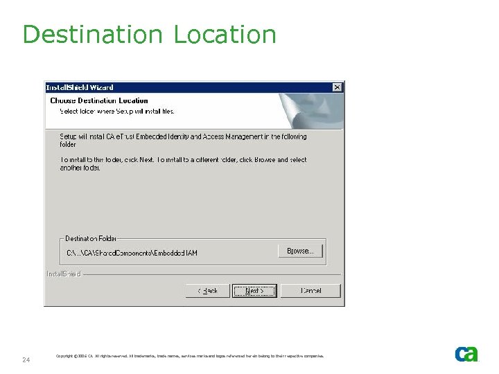Cancel the InstallShield Wizard setup
499x374 pixels.
[x=310, y=291]
